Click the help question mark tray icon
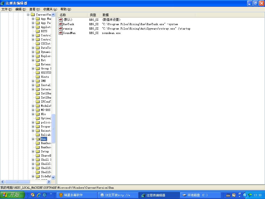The height and width of the screenshot is (199, 265). point(234,195)
